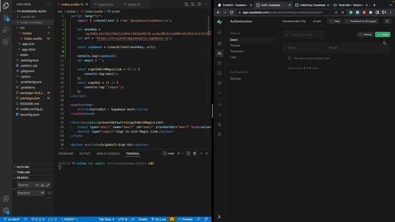The width and height of the screenshot is (395, 222).
Task: Switch to the DEBUG CONSOLE panel tab
Action: 109,154
